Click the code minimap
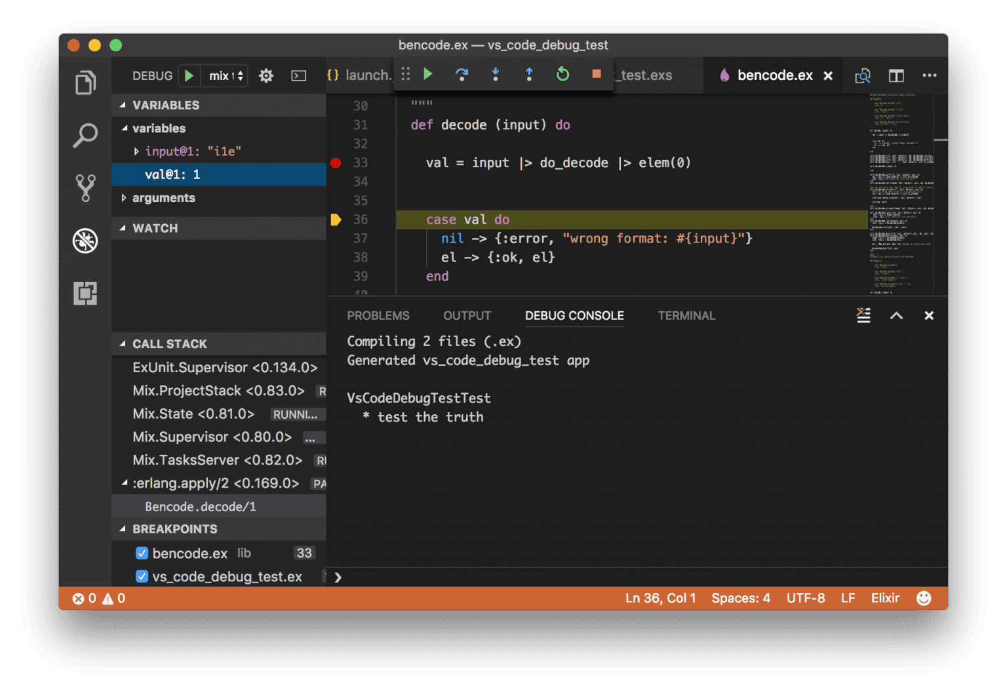Viewport: 1007px width, 694px height. click(901, 195)
